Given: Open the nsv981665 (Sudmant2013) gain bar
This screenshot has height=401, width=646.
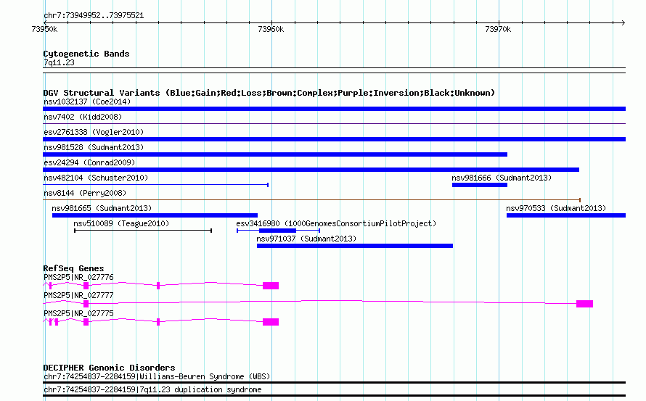Looking at the screenshot, I should [x=155, y=215].
